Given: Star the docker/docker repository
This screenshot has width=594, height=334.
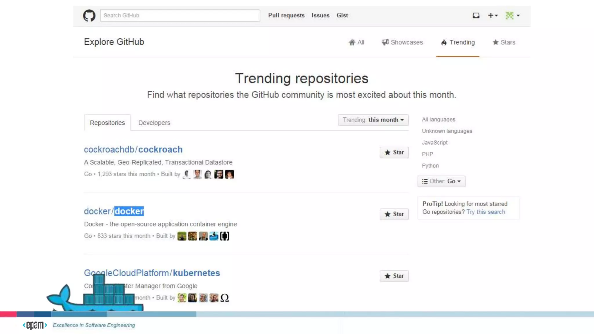Looking at the screenshot, I should click(x=394, y=214).
